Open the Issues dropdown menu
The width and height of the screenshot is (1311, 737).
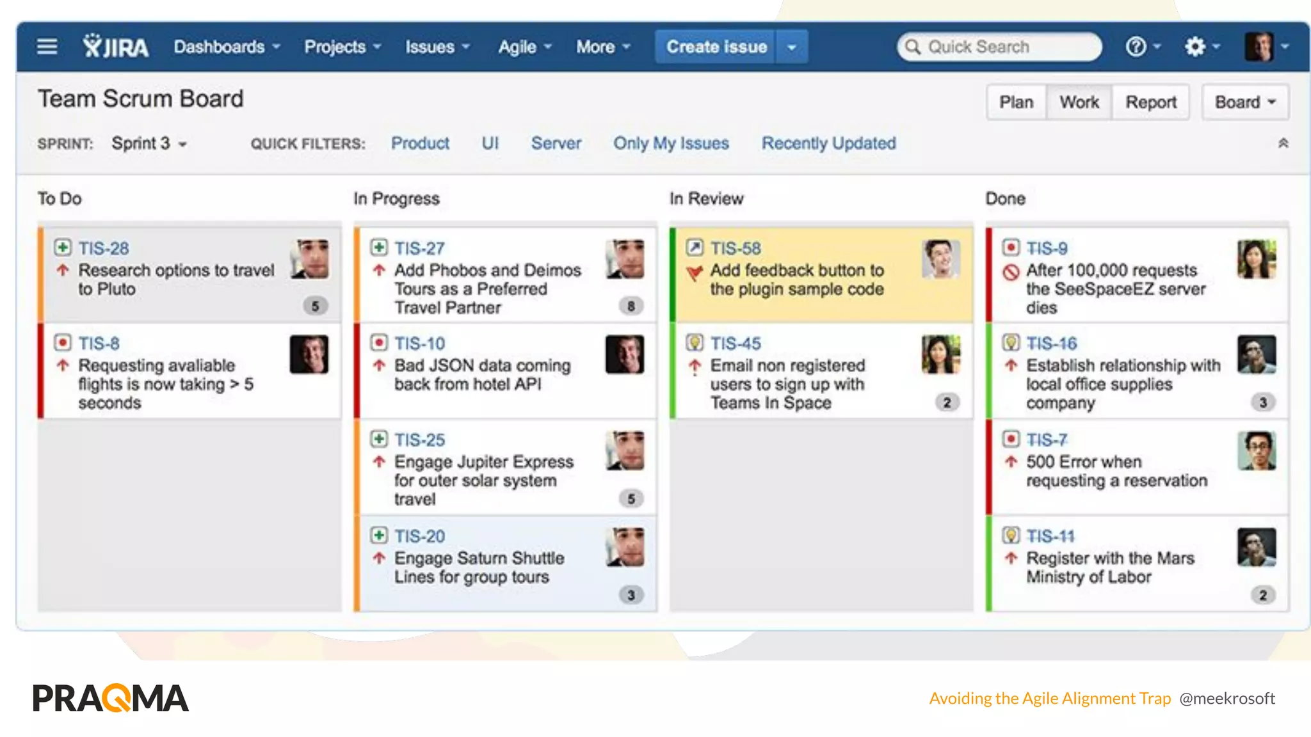point(437,47)
